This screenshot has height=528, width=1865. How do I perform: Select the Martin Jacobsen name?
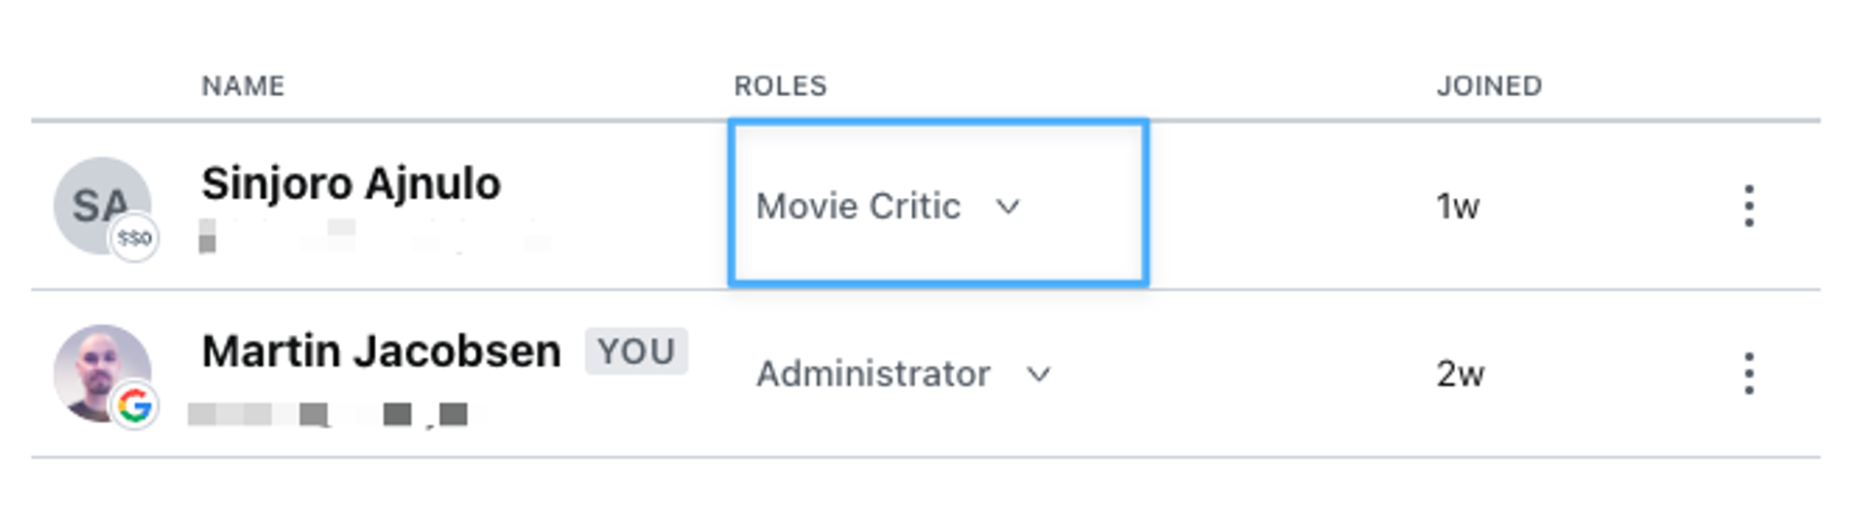click(x=381, y=351)
